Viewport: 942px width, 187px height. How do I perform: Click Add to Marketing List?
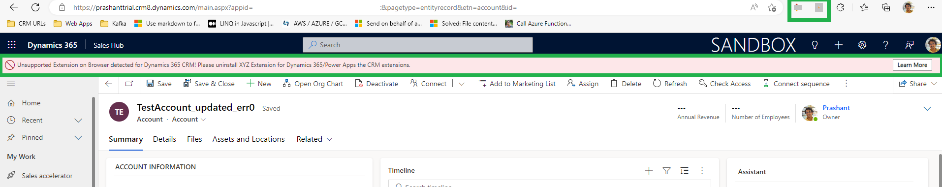click(x=517, y=84)
